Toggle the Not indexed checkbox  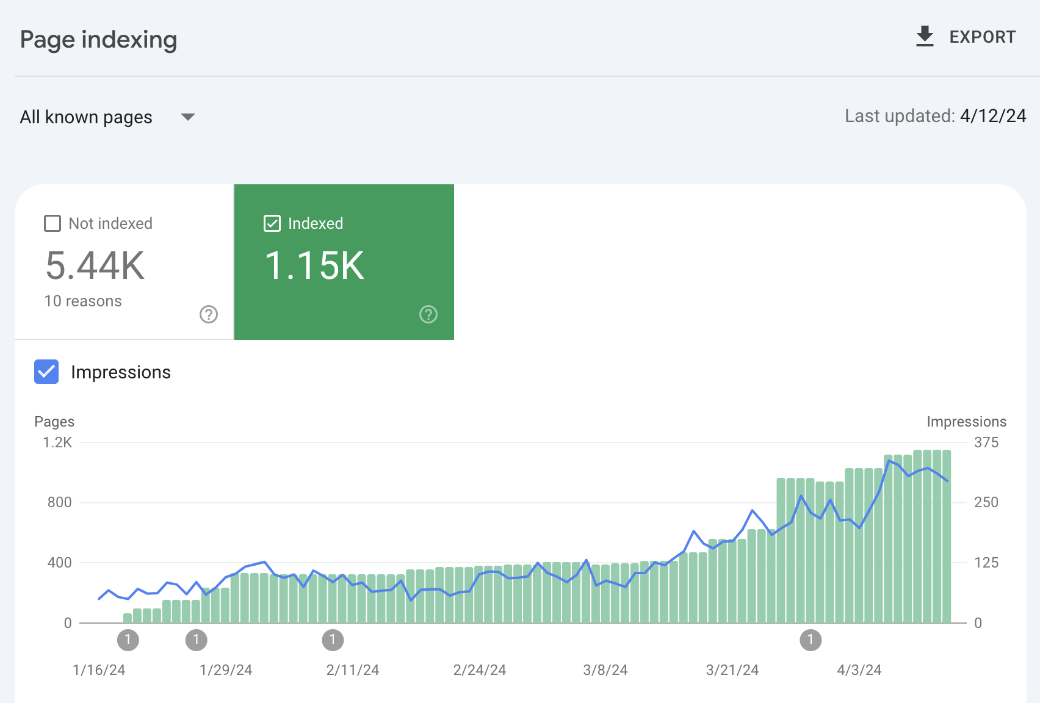(x=52, y=223)
